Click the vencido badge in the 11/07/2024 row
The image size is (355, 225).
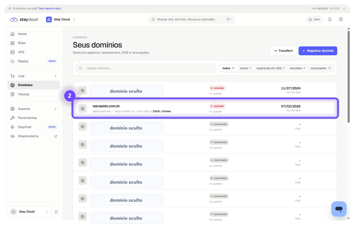point(218,88)
